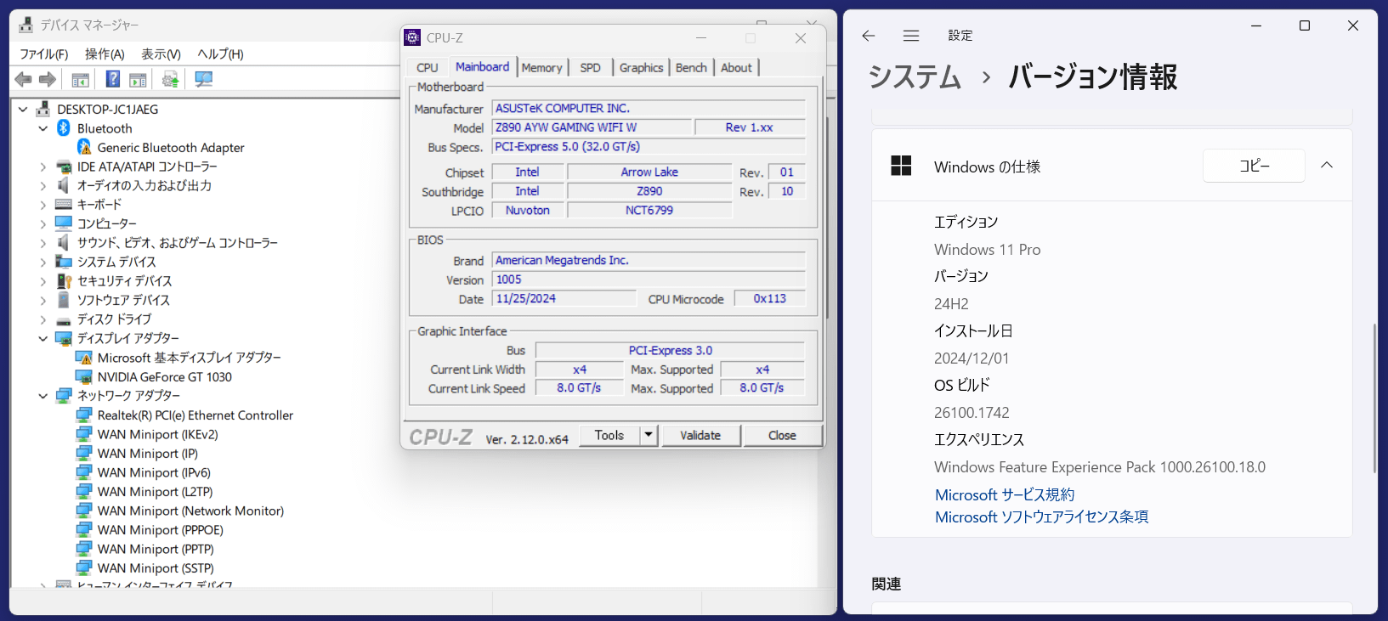Image resolution: width=1388 pixels, height=621 pixels.
Task: Collapse the DESKTOP-JC1JAEG root node
Action: point(23,110)
